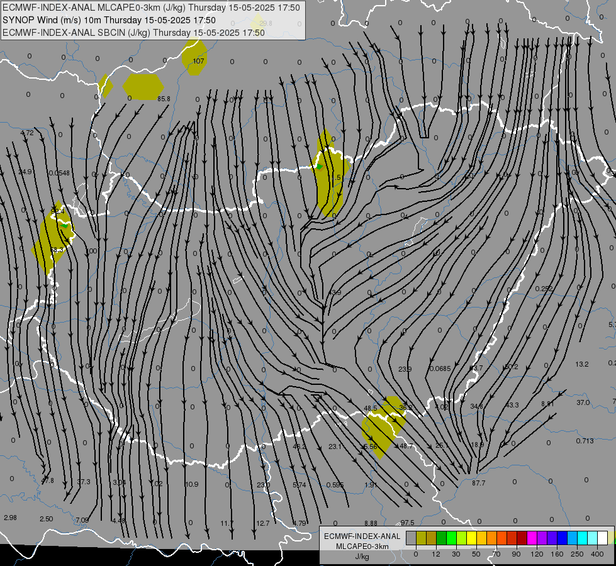
Task: Click the 92.4 value on the map
Action: pyautogui.click(x=57, y=211)
